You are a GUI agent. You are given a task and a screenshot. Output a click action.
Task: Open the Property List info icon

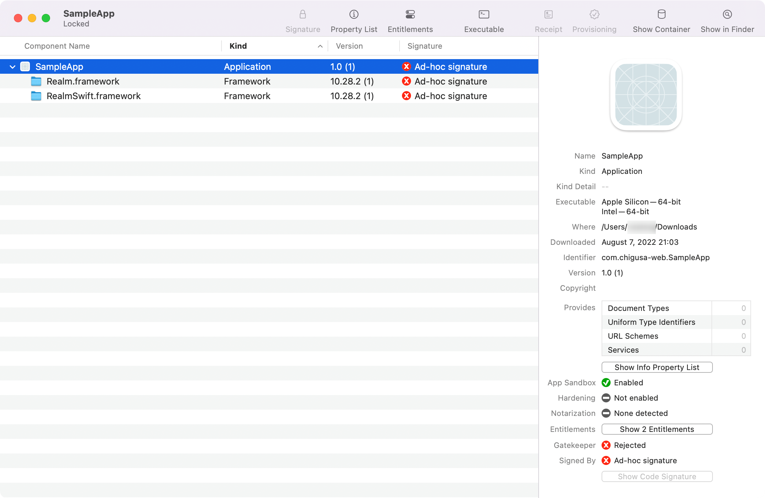[354, 14]
